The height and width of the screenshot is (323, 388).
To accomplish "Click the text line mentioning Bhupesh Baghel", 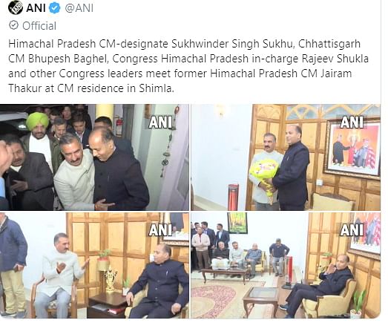I will (188, 59).
